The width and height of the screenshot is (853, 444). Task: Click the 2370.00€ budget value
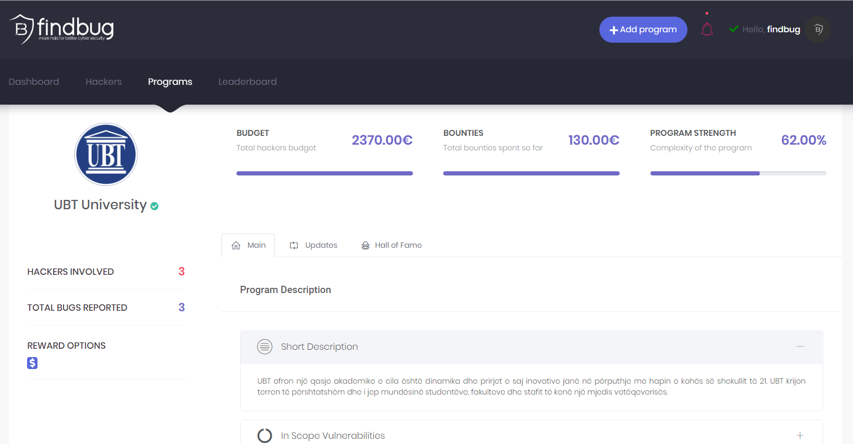[382, 140]
